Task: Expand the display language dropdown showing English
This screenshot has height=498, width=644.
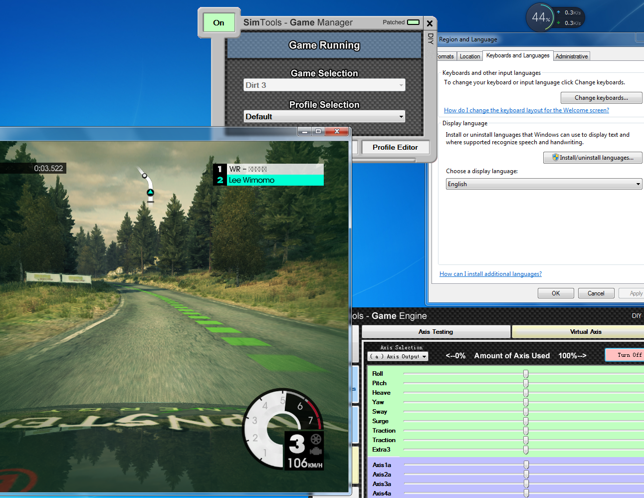Action: coord(544,184)
